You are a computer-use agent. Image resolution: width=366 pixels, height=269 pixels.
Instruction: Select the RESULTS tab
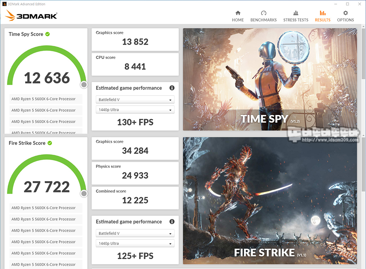[322, 16]
